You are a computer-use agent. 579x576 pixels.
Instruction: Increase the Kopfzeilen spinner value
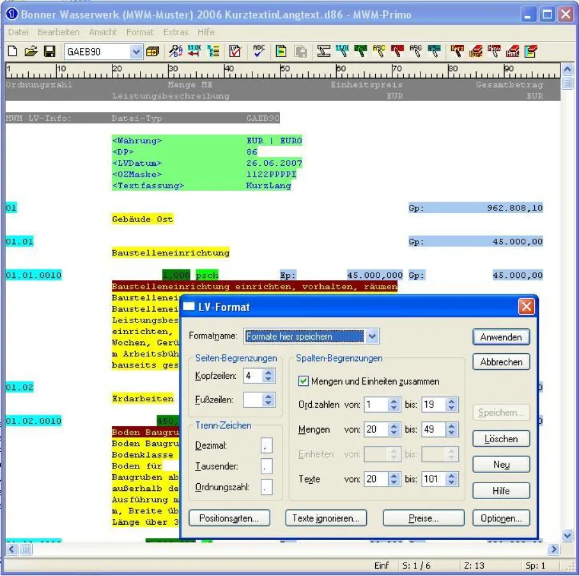click(x=269, y=372)
